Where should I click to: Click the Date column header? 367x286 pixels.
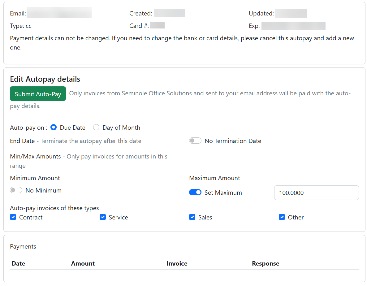click(18, 263)
